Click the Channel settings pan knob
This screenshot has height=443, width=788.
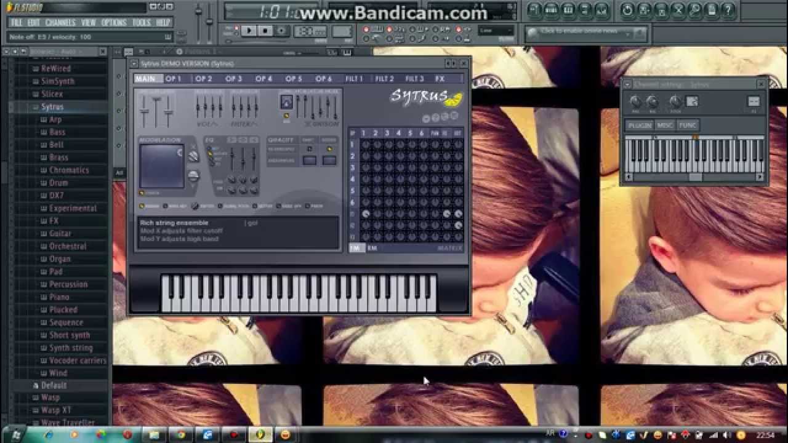pos(636,102)
